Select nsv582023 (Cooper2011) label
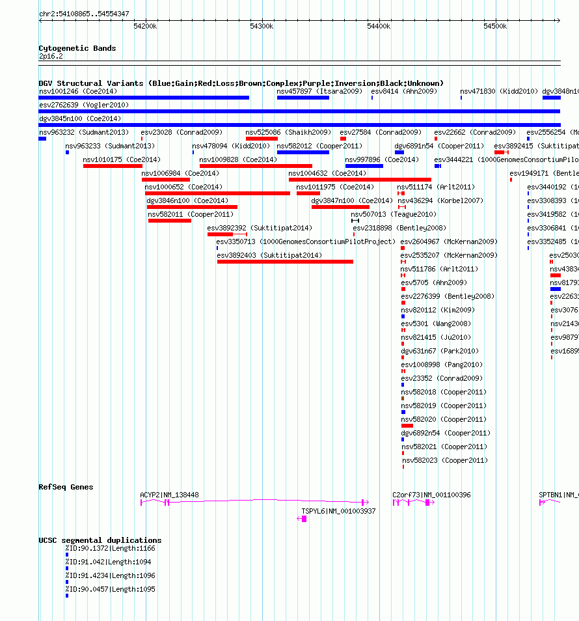This screenshot has width=579, height=621. tap(445, 460)
